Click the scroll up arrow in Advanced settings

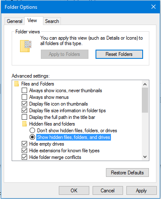145,84
